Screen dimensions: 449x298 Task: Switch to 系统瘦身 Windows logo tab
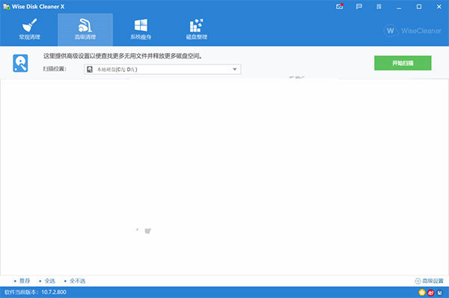coord(141,29)
